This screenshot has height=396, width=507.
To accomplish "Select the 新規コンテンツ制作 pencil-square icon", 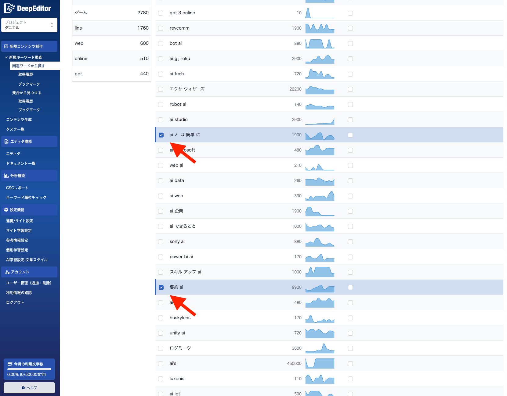I will pos(7,46).
